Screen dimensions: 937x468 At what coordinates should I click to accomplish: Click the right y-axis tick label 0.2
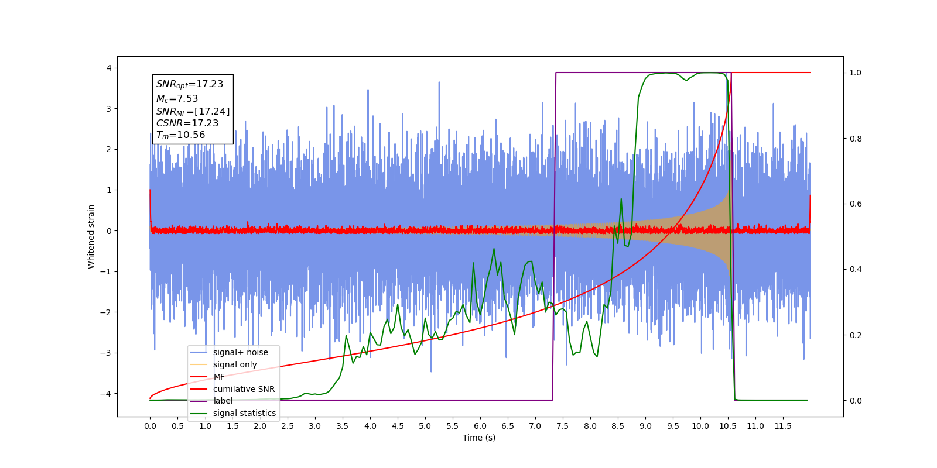coord(856,335)
